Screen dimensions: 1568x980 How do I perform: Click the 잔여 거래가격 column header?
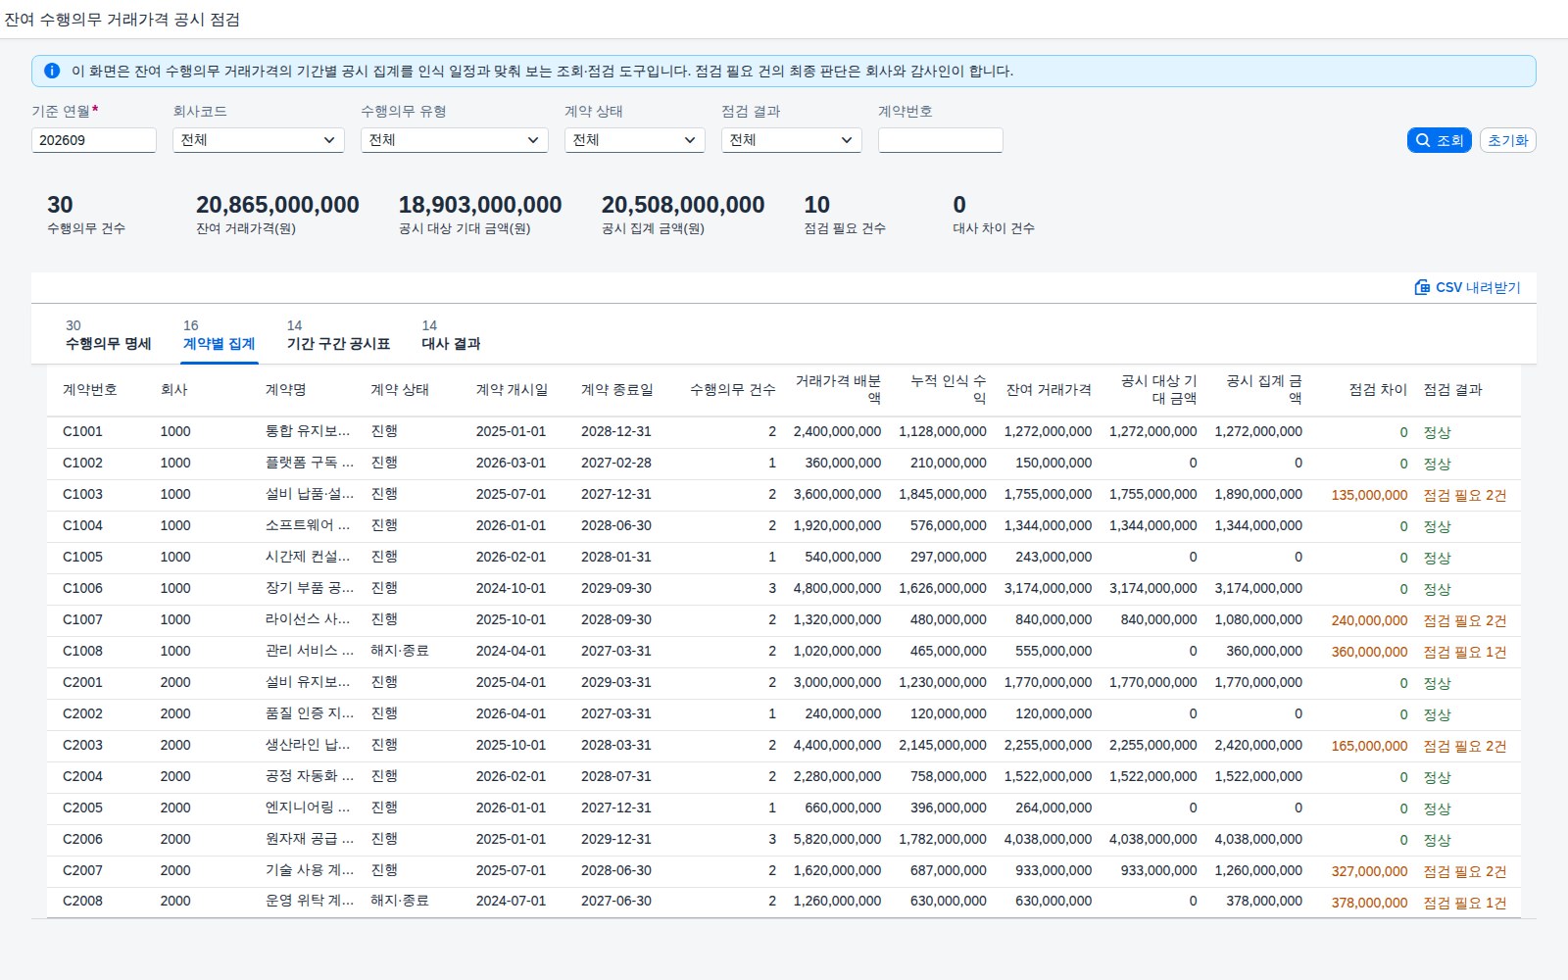(x=1049, y=390)
